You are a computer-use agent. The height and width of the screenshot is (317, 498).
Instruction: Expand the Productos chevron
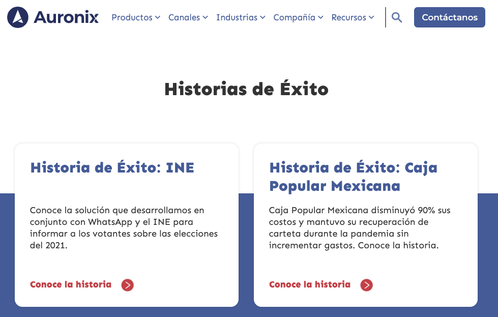(158, 17)
